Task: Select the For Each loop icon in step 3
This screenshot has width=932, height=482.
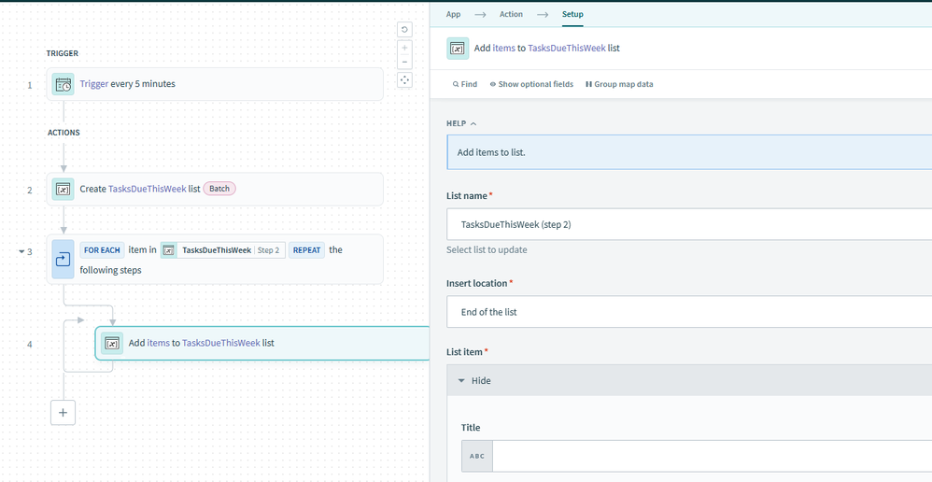Action: tap(64, 259)
